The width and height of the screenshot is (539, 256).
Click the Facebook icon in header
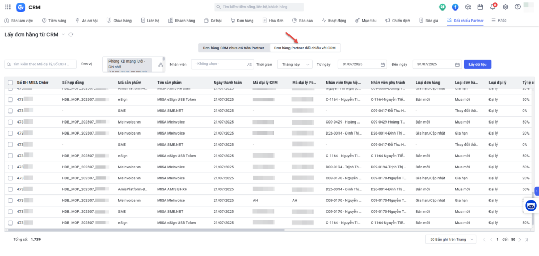tap(455, 7)
